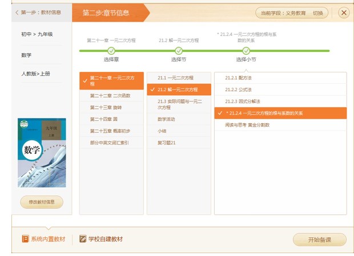This screenshot has width=354, height=256.
Task: Switch to 系统内置教材 tab
Action: pos(43,239)
